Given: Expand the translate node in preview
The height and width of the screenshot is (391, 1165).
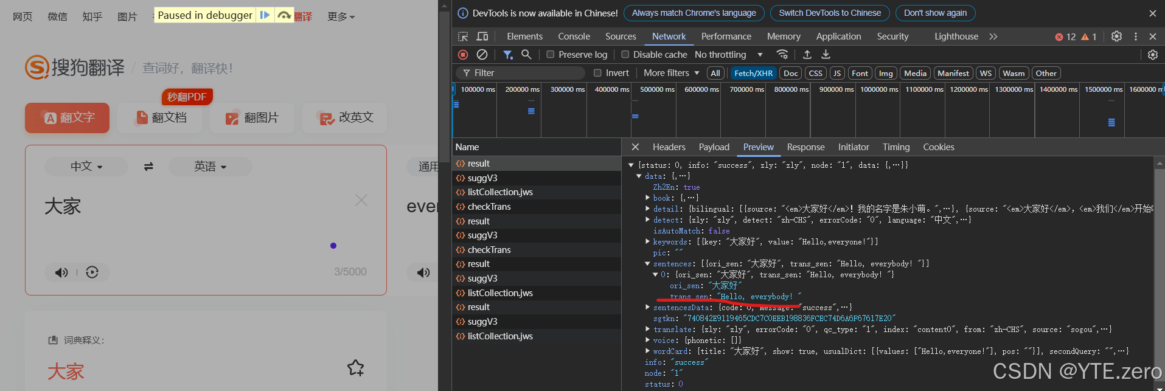Looking at the screenshot, I should point(647,330).
